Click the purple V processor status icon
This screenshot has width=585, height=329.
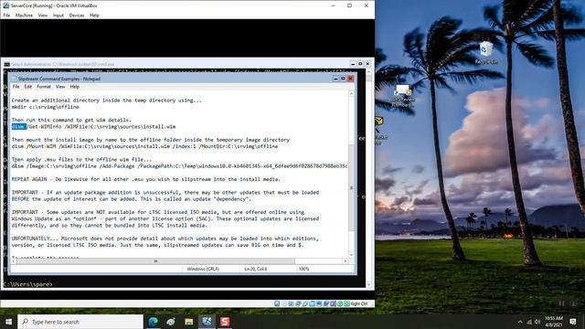tap(333, 303)
